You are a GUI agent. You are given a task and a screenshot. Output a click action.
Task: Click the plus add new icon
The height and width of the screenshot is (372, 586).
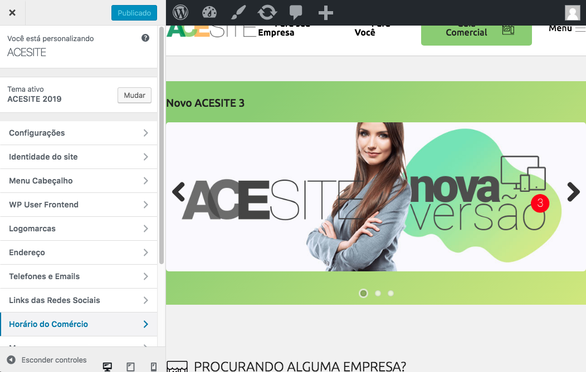coord(325,13)
